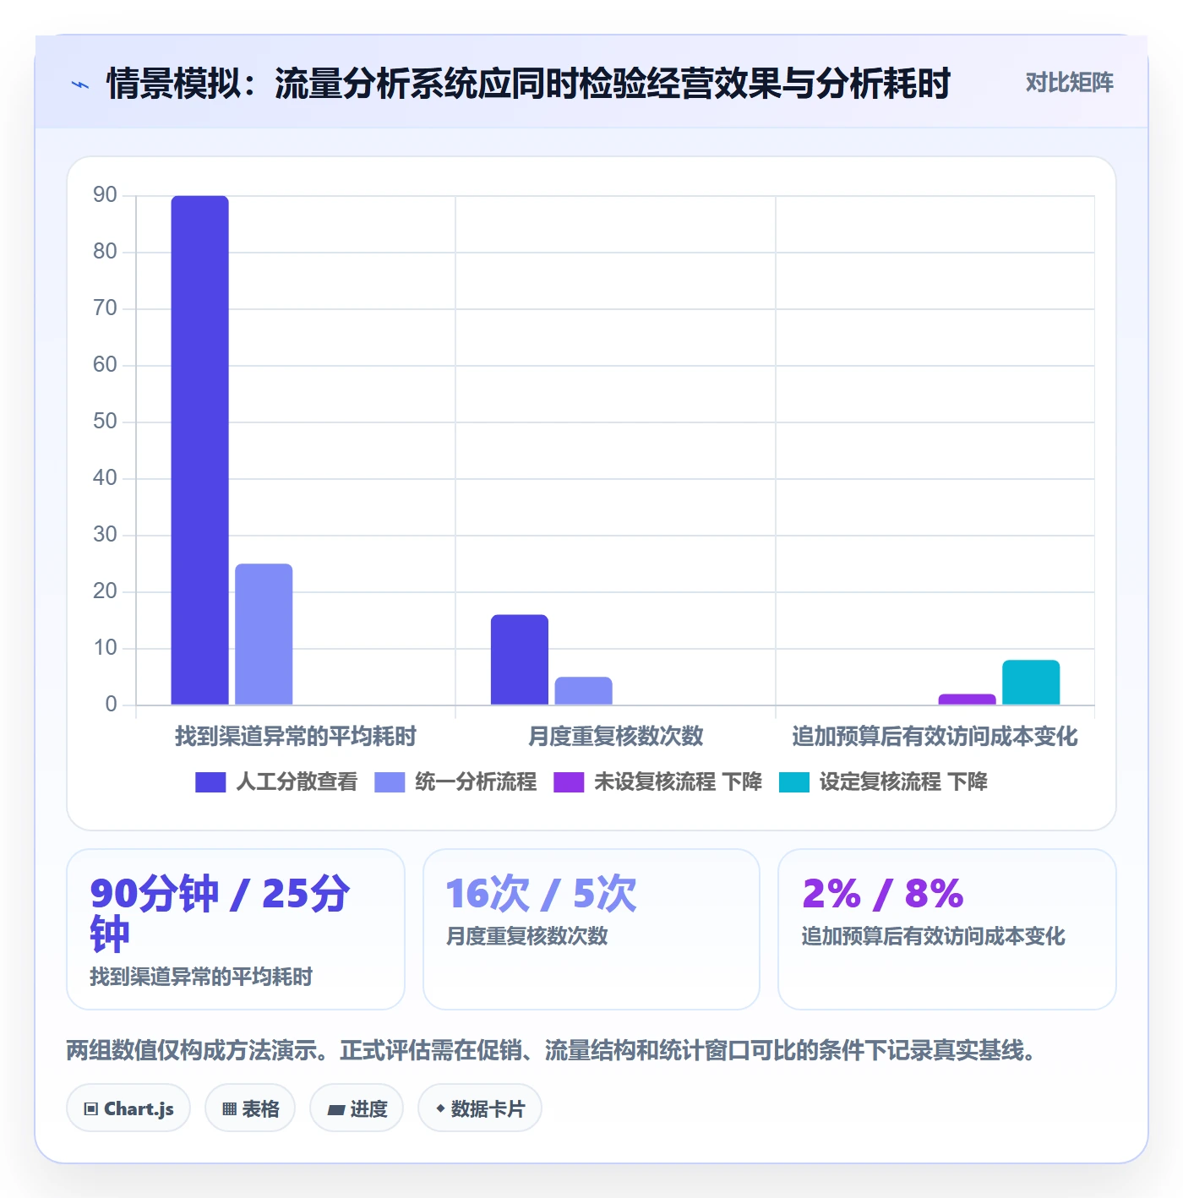Click the 进度 tag chip
The width and height of the screenshot is (1183, 1198).
pyautogui.click(x=357, y=1108)
